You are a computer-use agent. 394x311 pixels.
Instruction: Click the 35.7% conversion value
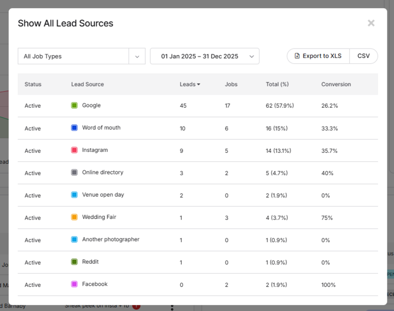coord(329,151)
